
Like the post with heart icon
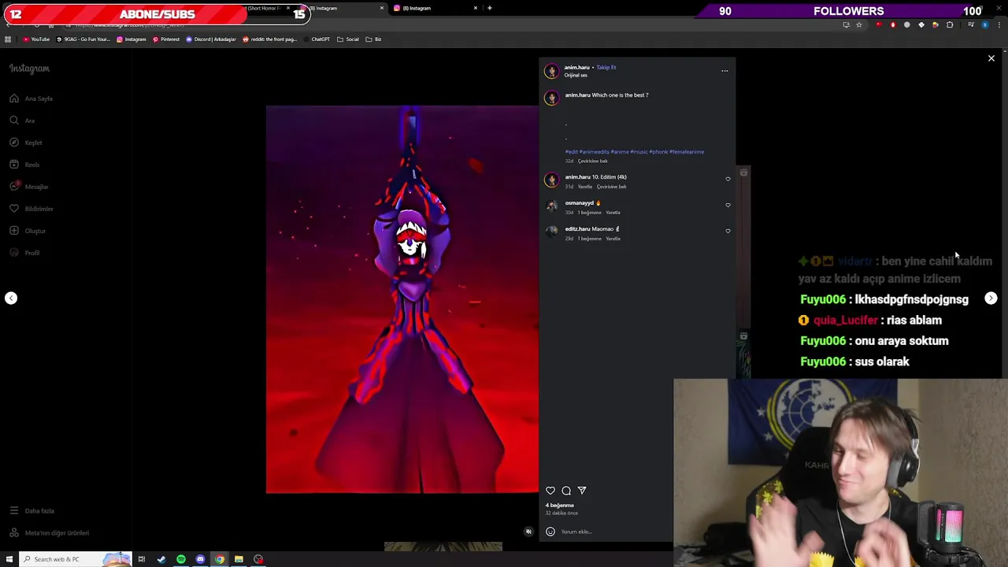tap(550, 491)
